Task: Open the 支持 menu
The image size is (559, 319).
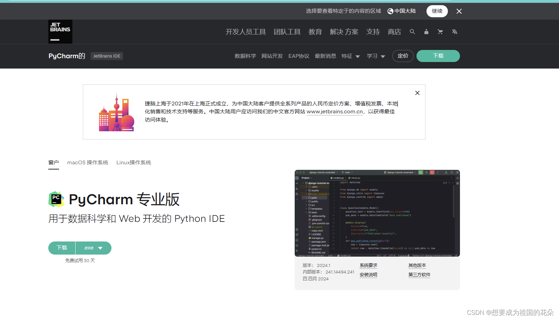Action: (x=373, y=32)
